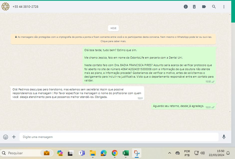The width and height of the screenshot is (235, 159).
Task: Select the Aguardo seu retorno message
Action: 183,106
